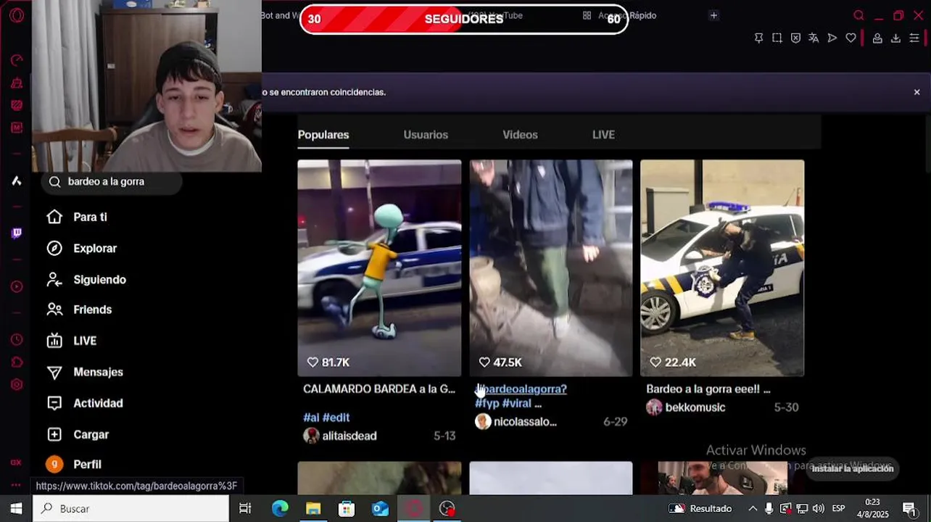Click the Instalar la aplicación button
The image size is (931, 522).
pyautogui.click(x=852, y=468)
